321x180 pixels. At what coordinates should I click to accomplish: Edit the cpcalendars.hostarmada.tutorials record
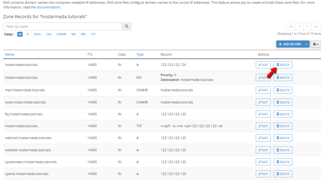tap(263, 162)
